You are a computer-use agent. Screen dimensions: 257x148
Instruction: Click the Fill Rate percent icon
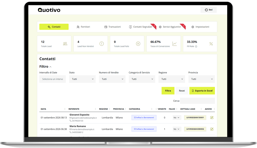coord(211,44)
